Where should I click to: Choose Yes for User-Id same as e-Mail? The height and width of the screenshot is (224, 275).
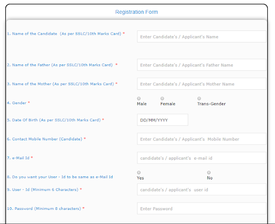click(x=139, y=173)
